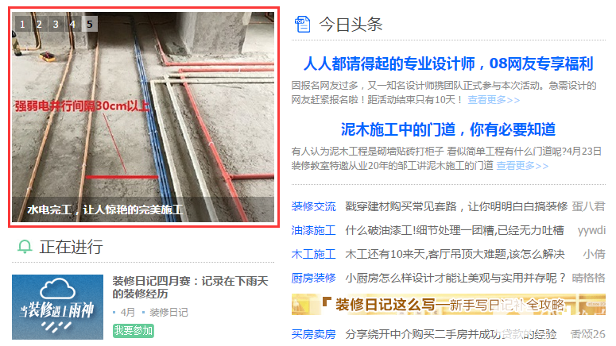Open headline 人人都请得起的专业设计师
This screenshot has width=616, height=346.
tap(448, 63)
